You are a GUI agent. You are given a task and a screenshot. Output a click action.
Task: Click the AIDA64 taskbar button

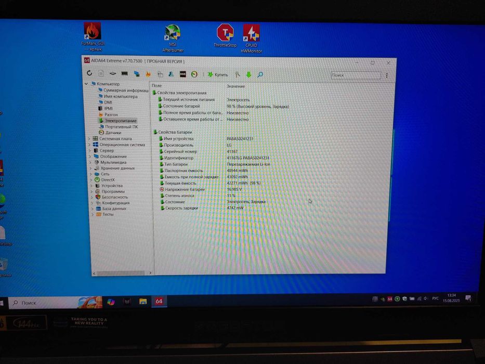tap(159, 301)
